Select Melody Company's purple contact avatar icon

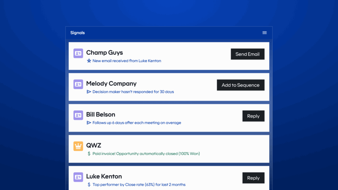coord(78,84)
